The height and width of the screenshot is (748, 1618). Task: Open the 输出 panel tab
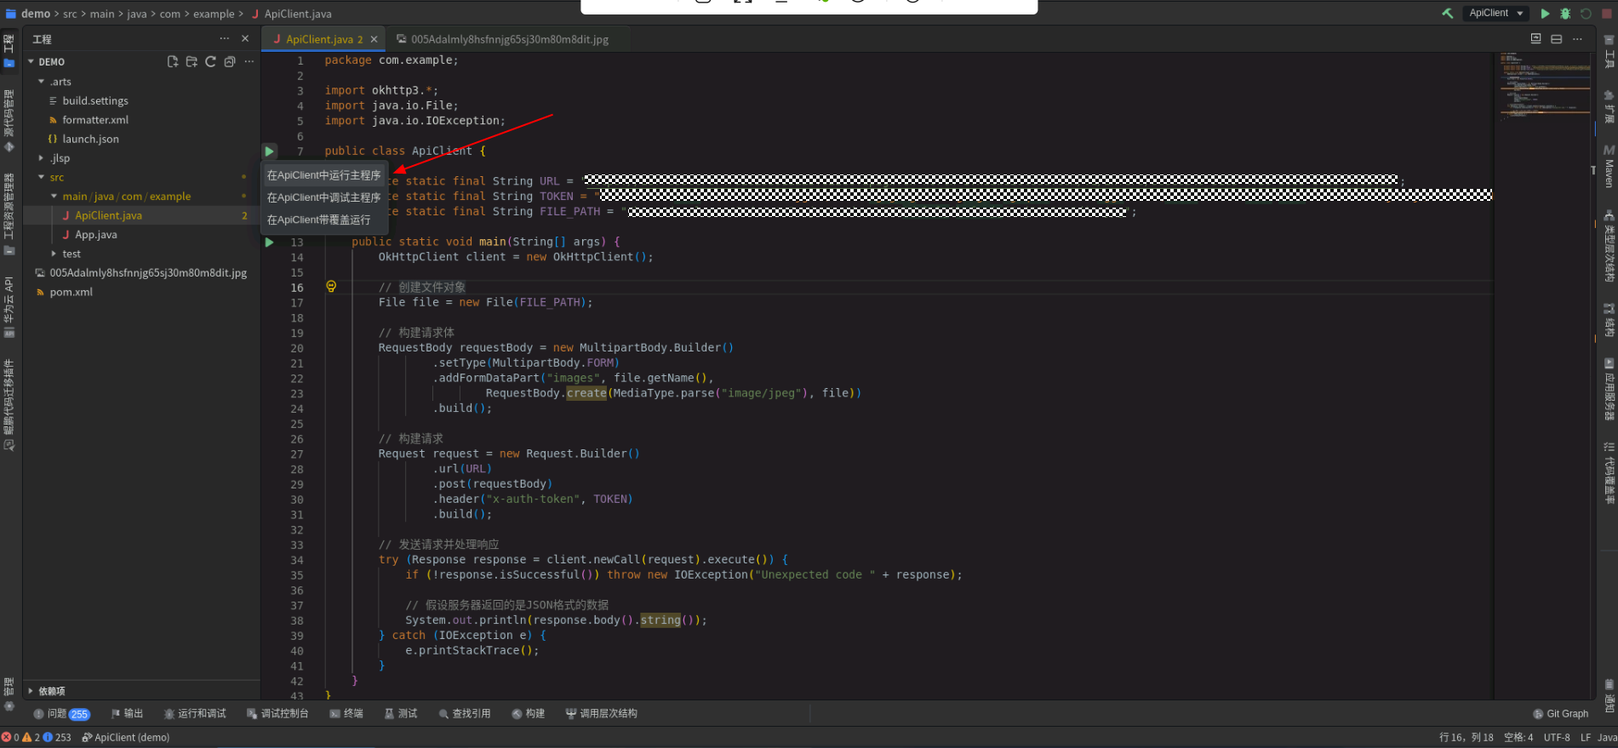point(127,714)
